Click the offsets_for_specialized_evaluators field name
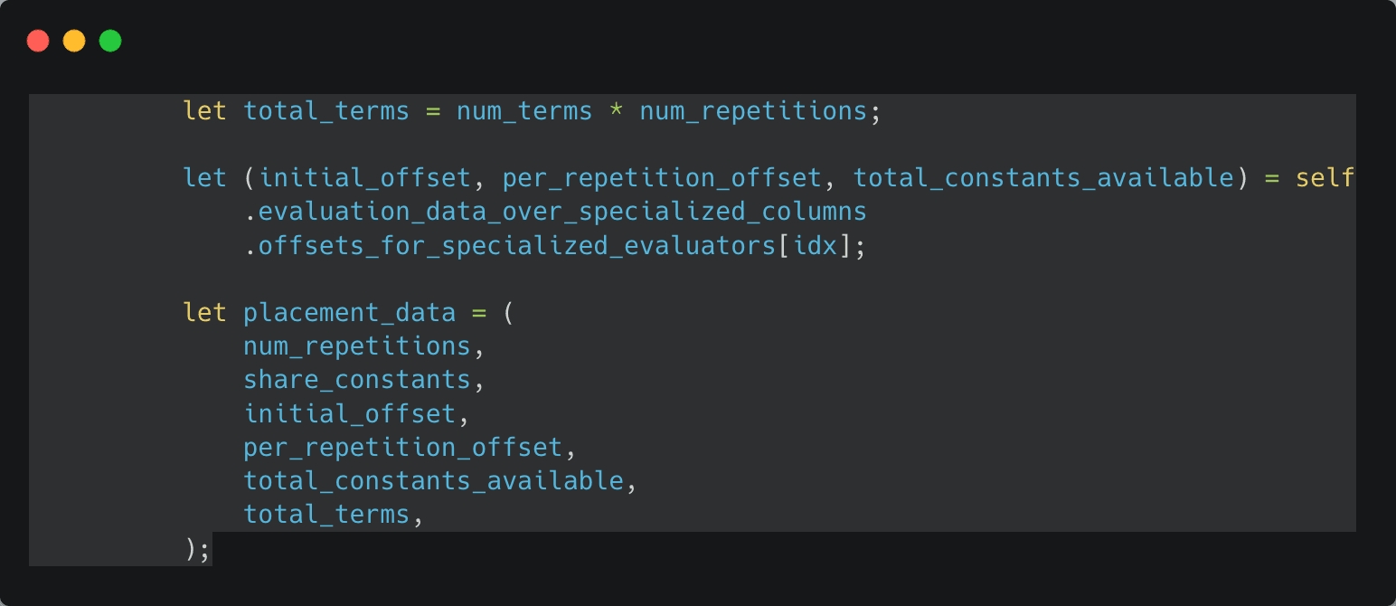Viewport: 1396px width, 606px height. pyautogui.click(x=517, y=245)
